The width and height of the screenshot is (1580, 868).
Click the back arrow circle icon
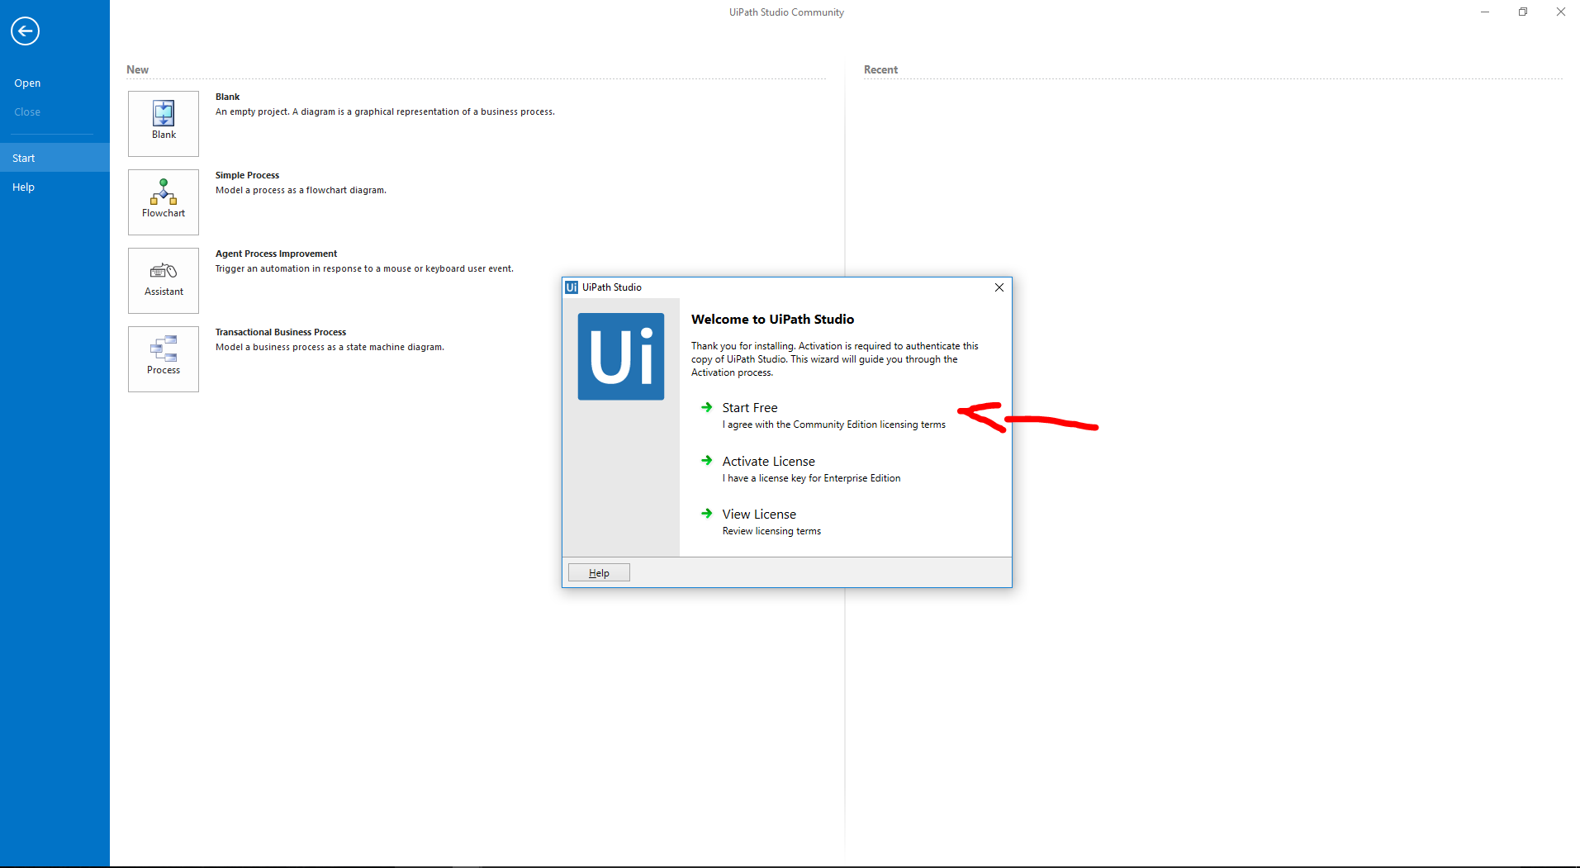point(26,31)
